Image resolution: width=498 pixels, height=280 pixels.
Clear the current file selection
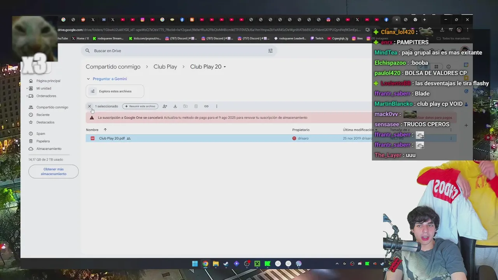click(89, 106)
